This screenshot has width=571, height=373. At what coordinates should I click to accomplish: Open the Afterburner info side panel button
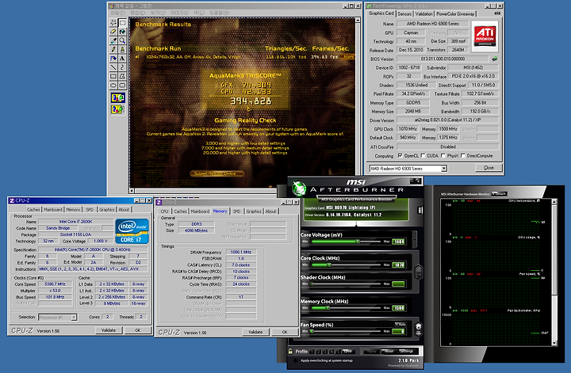(x=420, y=210)
